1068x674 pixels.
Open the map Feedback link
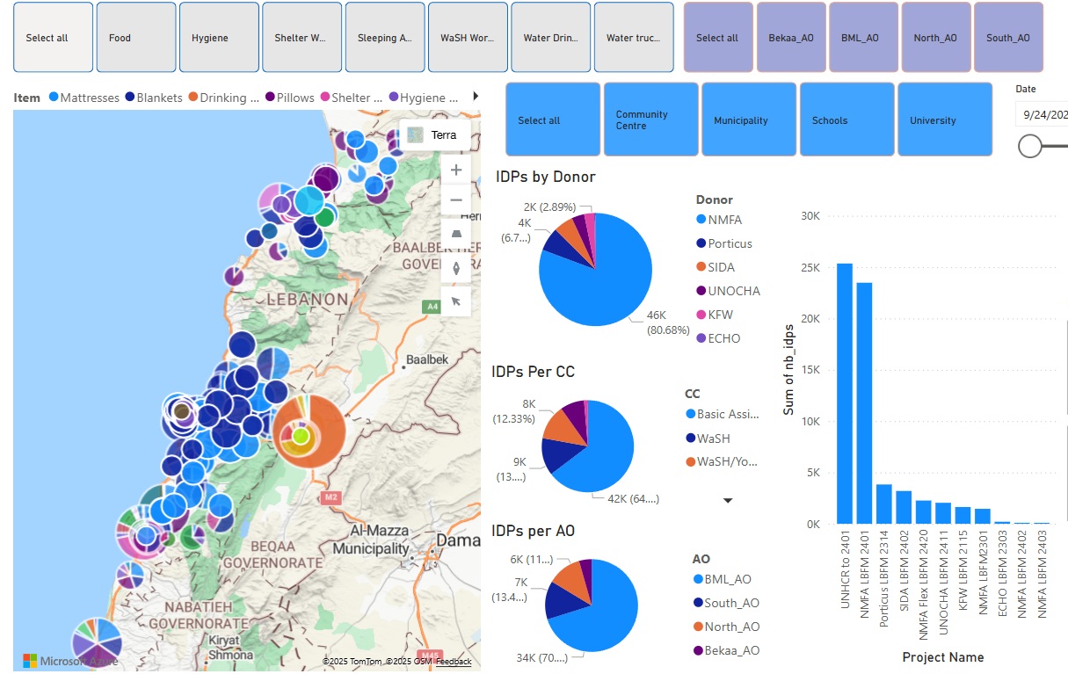pos(454,662)
